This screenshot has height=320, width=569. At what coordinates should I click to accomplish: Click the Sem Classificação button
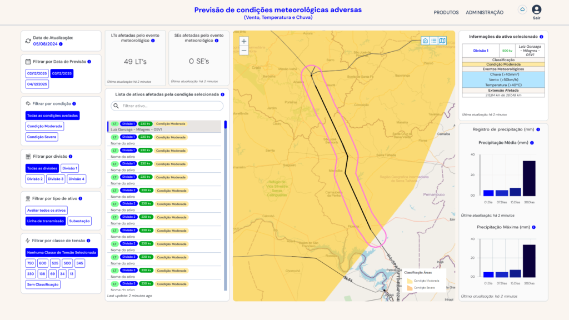tap(43, 284)
